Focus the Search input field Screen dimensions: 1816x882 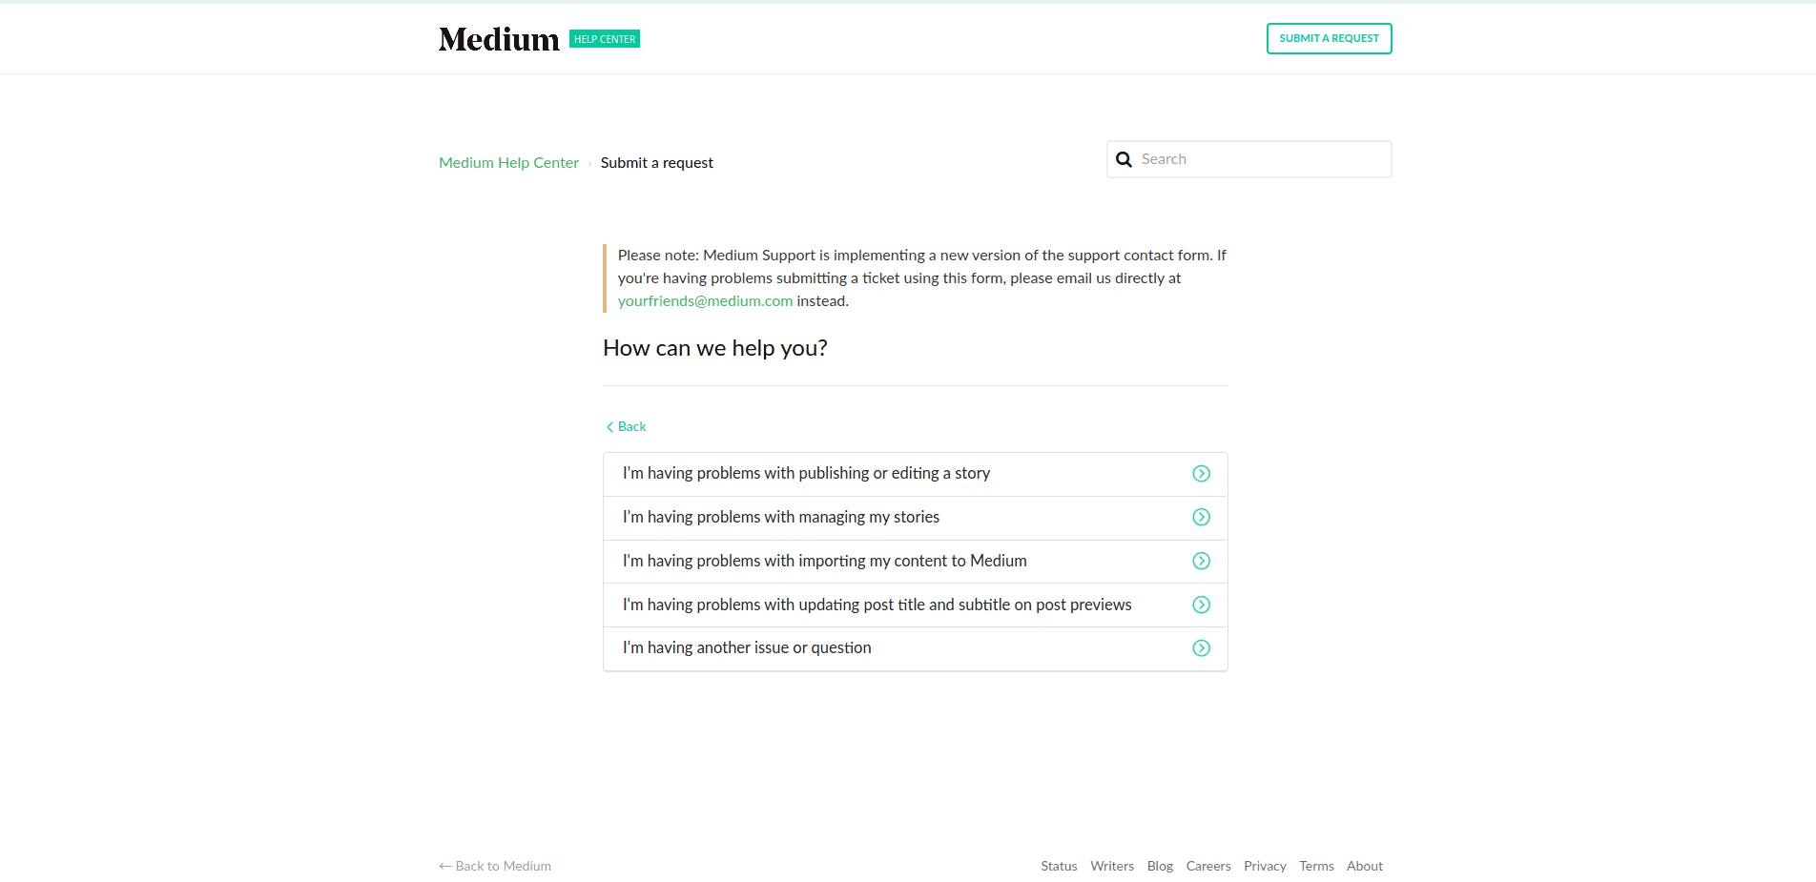click(1261, 159)
